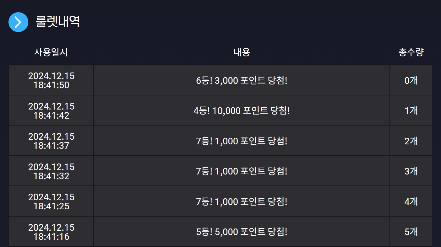441x247 pixels.
Task: Select the 18:41:50 timestamp cell
Action: [x=51, y=80]
